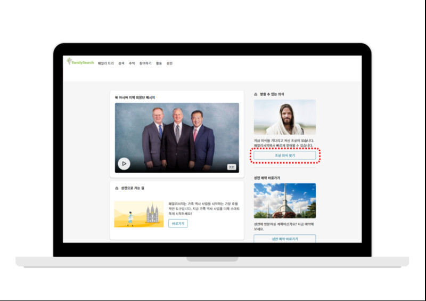Click the 성전으로 가는 길 heading
Screen dimensions: 426x301
(133, 188)
